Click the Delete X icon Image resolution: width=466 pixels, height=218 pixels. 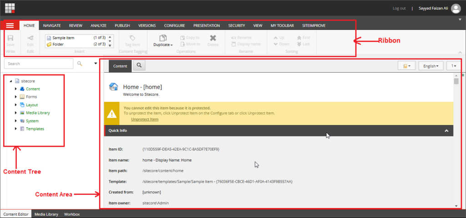pyautogui.click(x=213, y=38)
